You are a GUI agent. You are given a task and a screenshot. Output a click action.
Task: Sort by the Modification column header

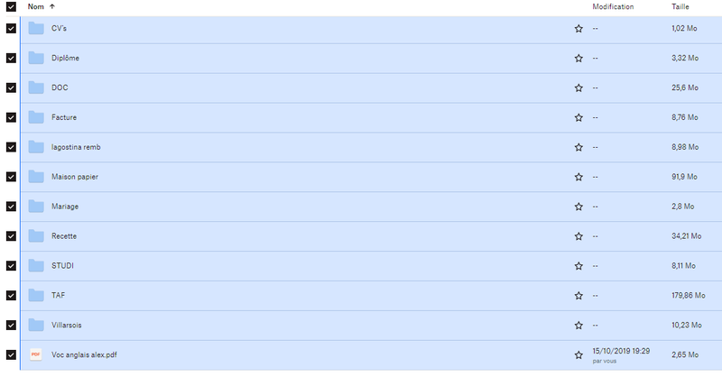613,6
